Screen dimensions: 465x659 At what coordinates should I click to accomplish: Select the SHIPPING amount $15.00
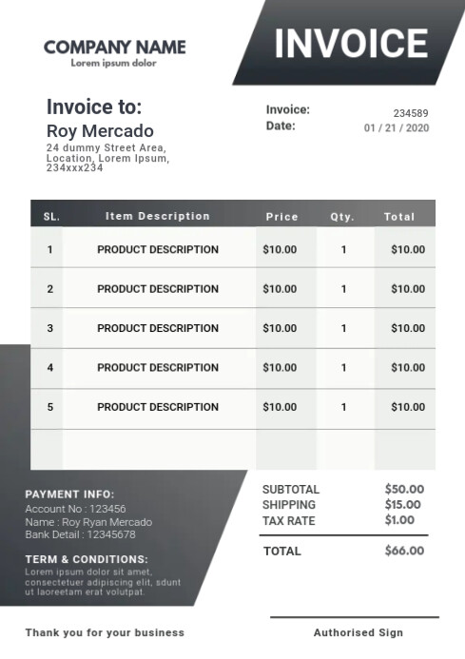403,504
